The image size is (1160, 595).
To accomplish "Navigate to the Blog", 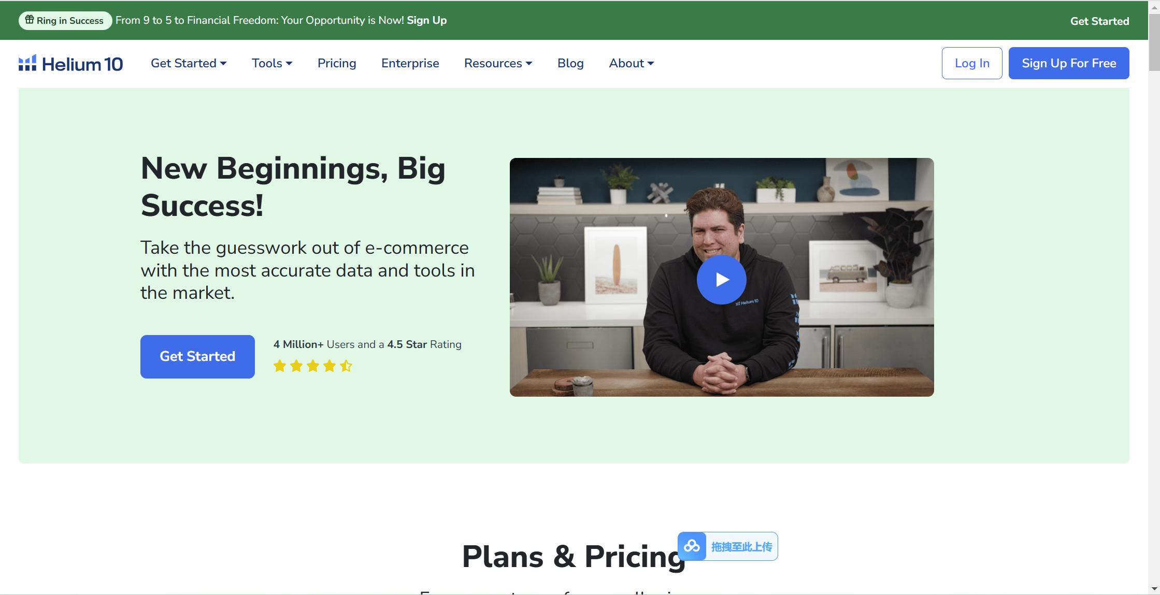I will [x=570, y=63].
